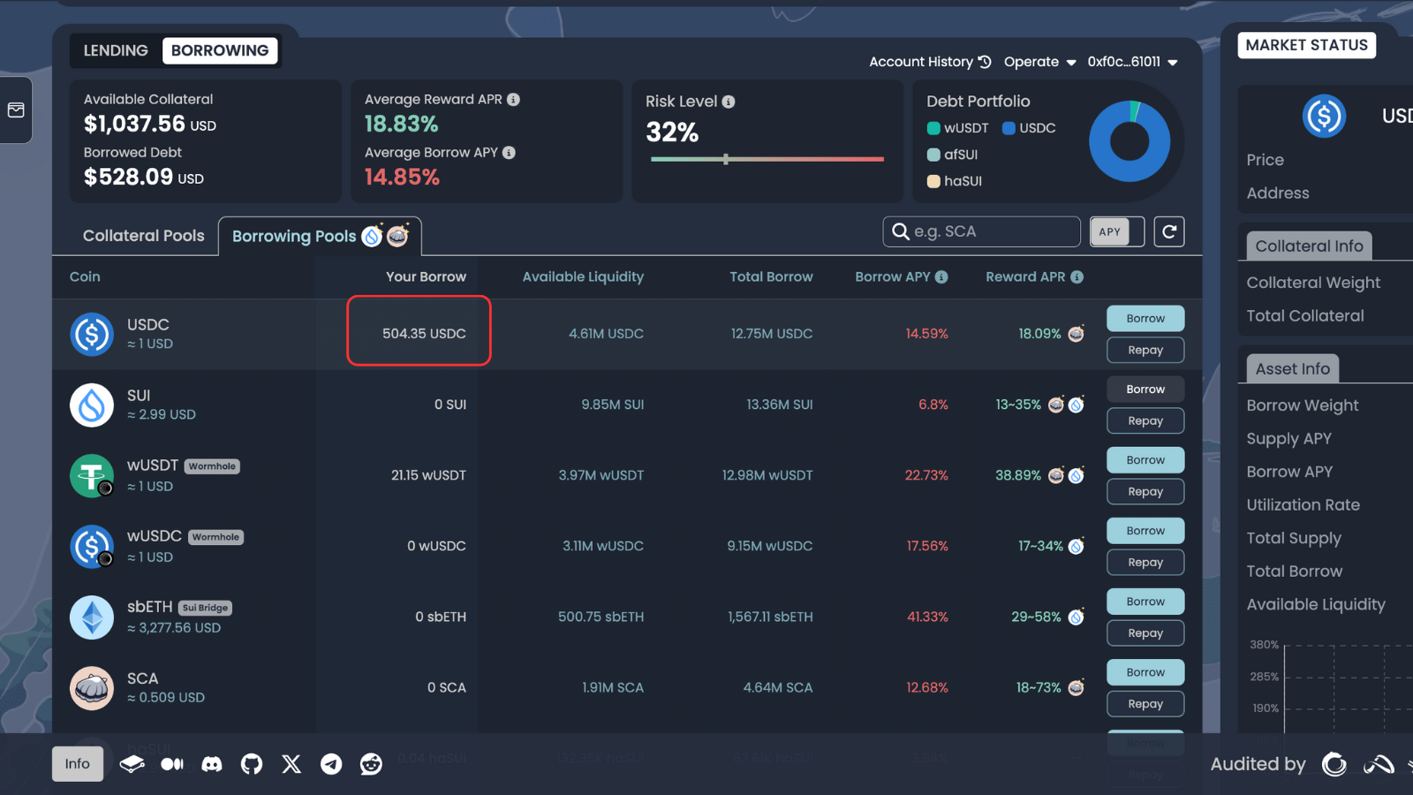The width and height of the screenshot is (1413, 795).
Task: Click the refresh pools icon button
Action: pos(1169,231)
